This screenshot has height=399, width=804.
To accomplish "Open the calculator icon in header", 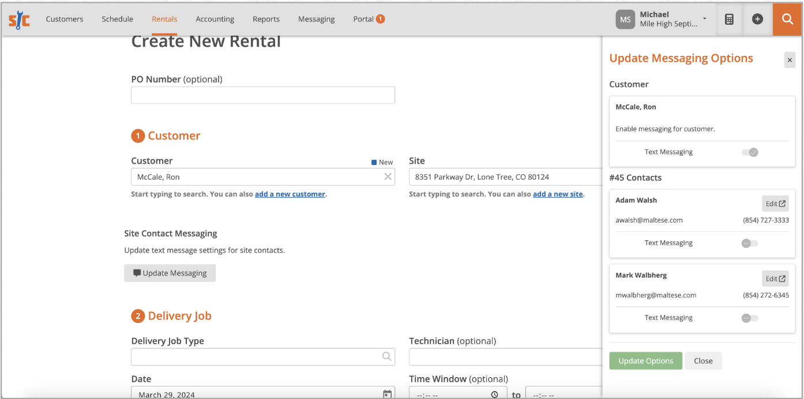I will (729, 19).
